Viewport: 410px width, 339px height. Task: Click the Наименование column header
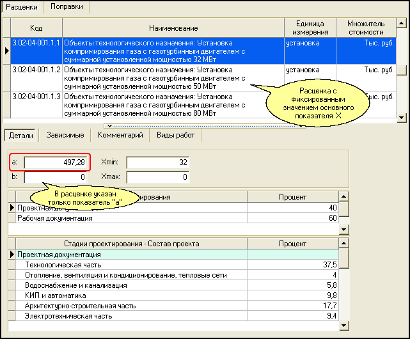click(173, 28)
